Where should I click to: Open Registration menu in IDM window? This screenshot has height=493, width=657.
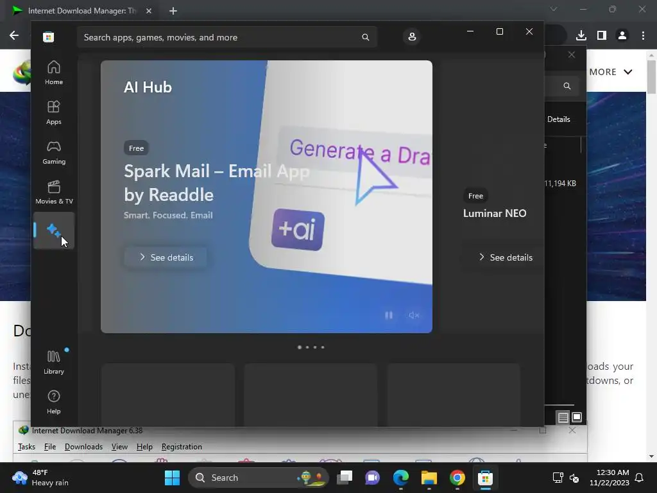(182, 447)
